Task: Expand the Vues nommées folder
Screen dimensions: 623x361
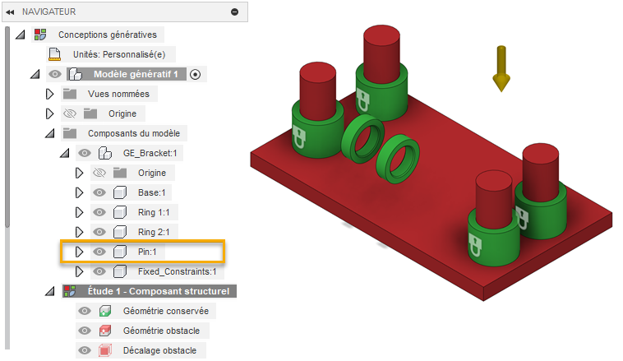Action: pyautogui.click(x=49, y=94)
